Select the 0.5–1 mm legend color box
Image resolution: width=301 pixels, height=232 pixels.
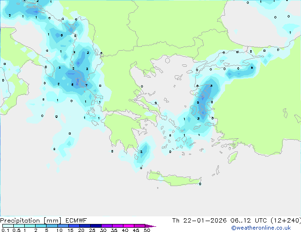pos(19,226)
